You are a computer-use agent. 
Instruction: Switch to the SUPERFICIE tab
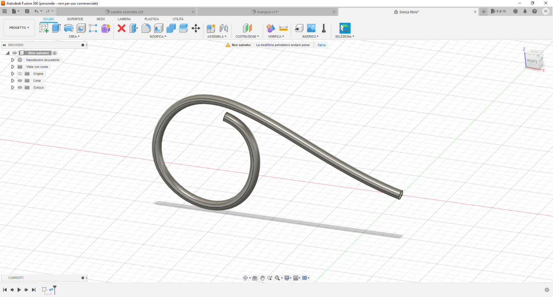coord(75,19)
